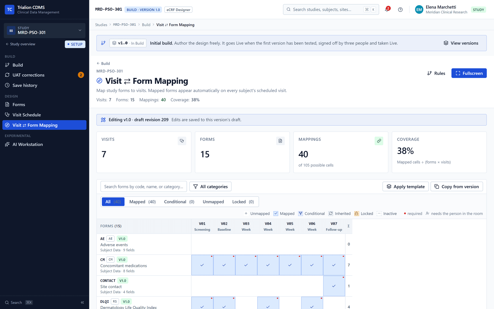Image resolution: width=494 pixels, height=309 pixels.
Task: Open Build in the sidebar
Action: (x=44, y=65)
